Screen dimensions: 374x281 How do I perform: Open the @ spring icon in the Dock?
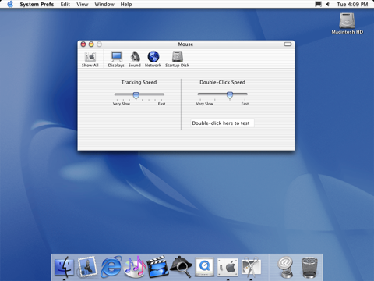[285, 267]
